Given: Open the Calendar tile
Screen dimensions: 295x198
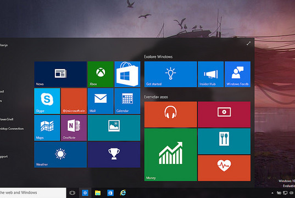Looking at the screenshot, I should (x=127, y=101).
